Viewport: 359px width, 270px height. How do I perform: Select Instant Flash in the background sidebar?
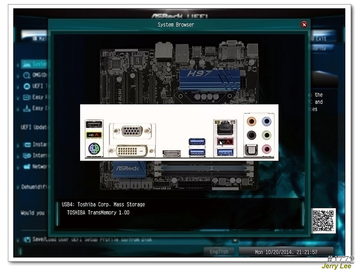click(35, 144)
